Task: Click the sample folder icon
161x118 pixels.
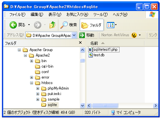Action: tap(44, 99)
